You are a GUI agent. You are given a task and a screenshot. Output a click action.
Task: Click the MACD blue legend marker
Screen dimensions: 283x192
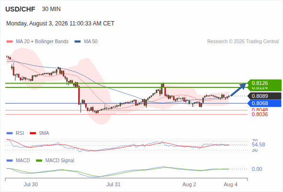[x=10, y=161]
